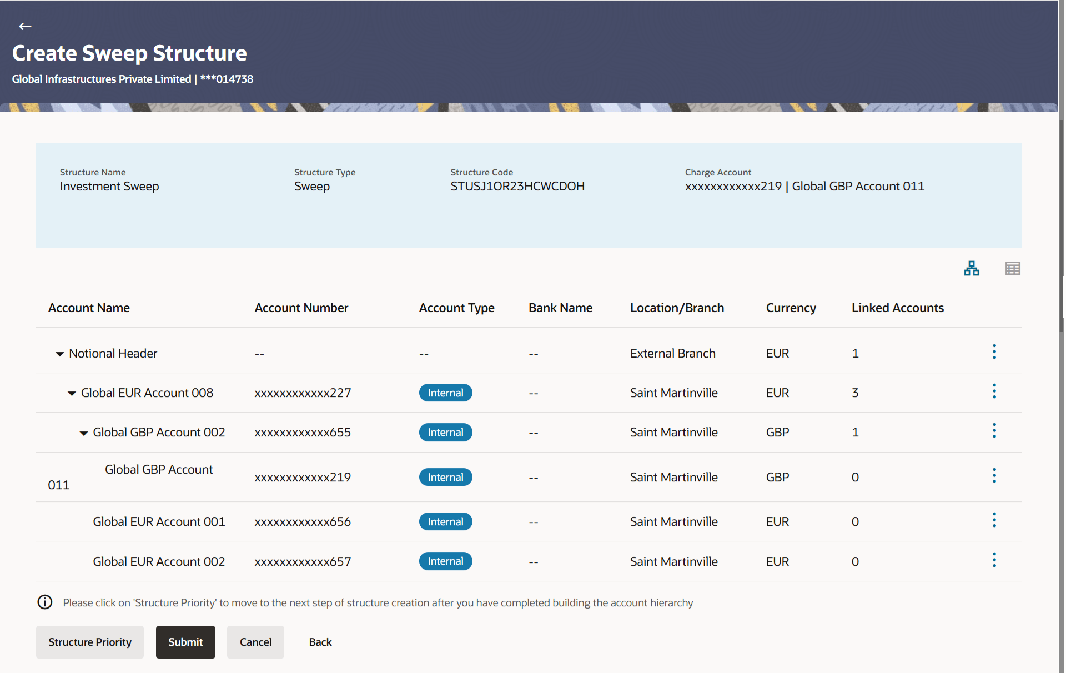Click the back arrow icon in header

pos(25,26)
